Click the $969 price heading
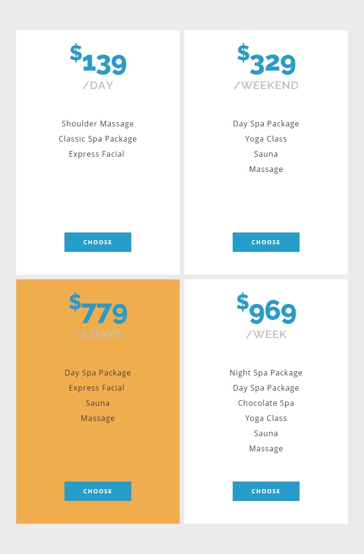 pyautogui.click(x=266, y=308)
